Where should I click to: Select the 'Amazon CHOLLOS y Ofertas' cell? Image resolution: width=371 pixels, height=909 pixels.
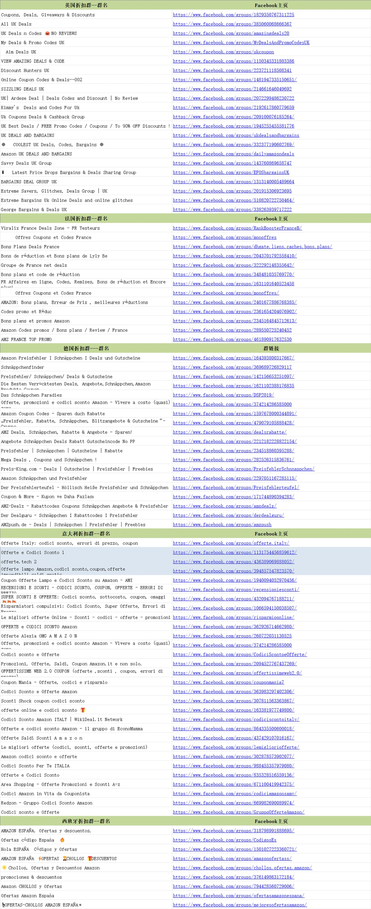point(86,886)
